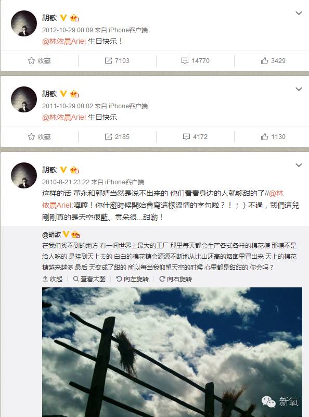The height and width of the screenshot is (417, 309).
Task: Open comments showing 14770 on 2012 post
Action: 195,60
